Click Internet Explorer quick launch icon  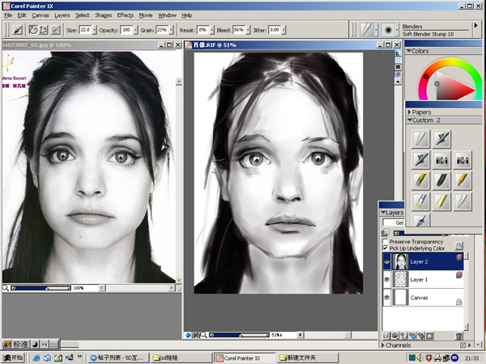[36, 358]
